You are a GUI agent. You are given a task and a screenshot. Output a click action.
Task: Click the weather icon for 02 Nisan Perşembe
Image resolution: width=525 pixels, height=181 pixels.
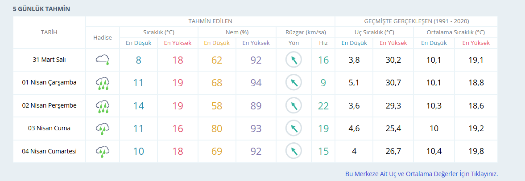click(103, 106)
